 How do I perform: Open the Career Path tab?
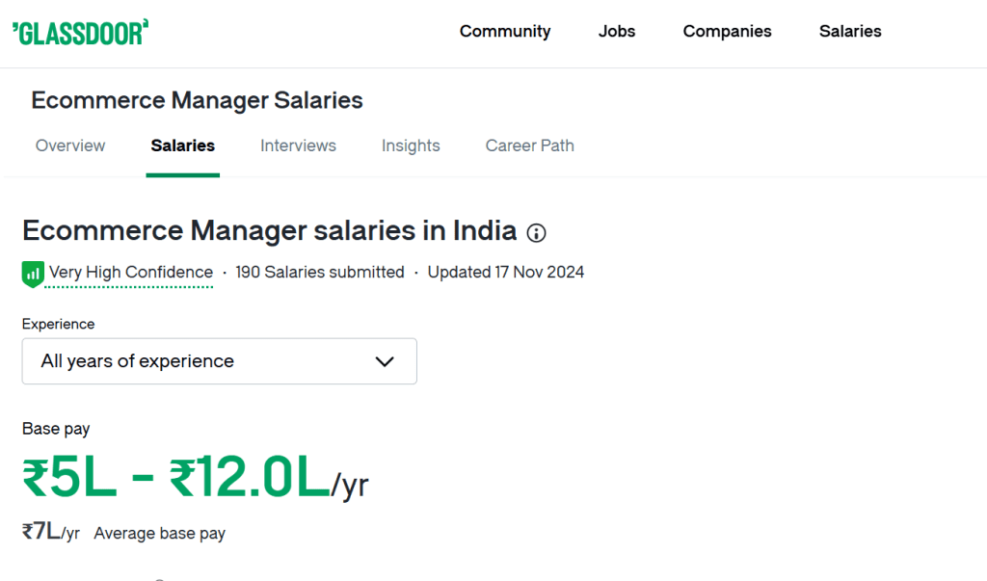(x=529, y=145)
